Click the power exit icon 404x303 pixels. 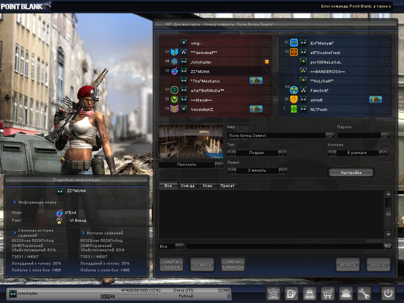pos(387,294)
